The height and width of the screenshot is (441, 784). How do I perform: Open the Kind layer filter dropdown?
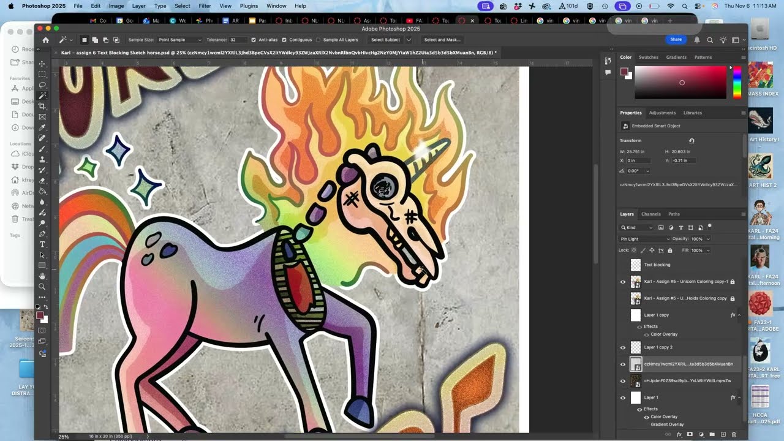coord(637,228)
